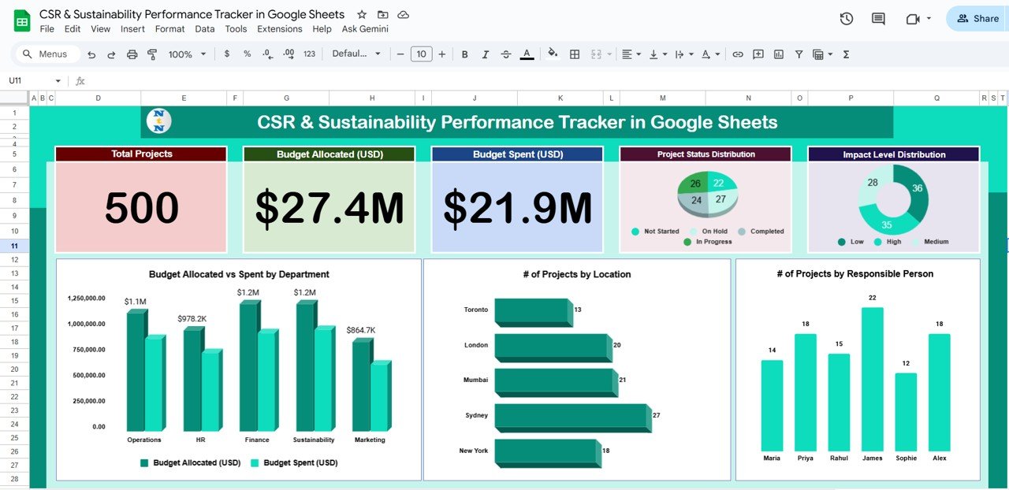
Task: Select the Paint format tool
Action: [x=153, y=54]
